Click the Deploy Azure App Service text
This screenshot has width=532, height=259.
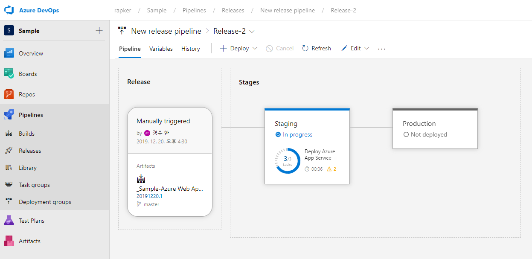coord(320,154)
